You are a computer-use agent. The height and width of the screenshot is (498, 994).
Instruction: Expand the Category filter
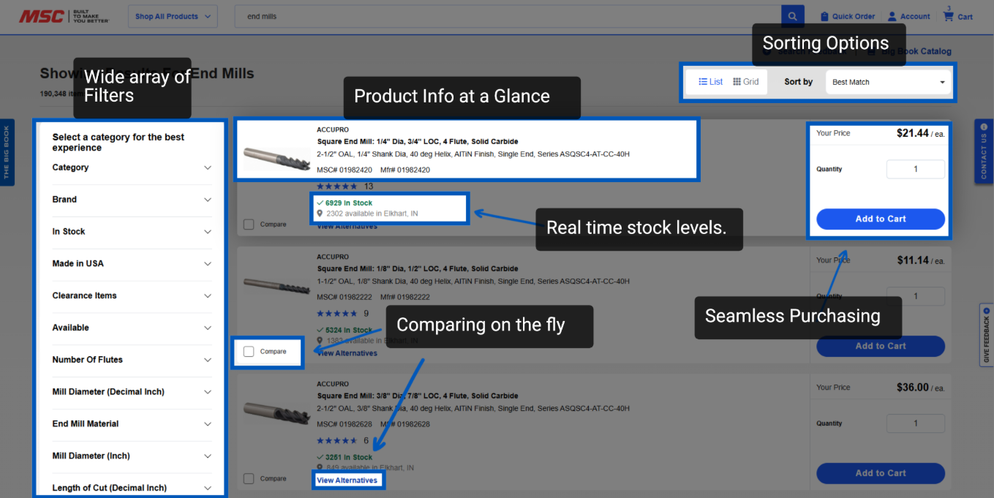tap(132, 167)
